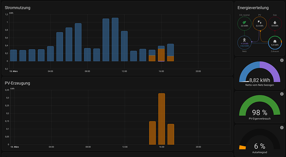The width and height of the screenshot is (286, 157).
Task: Click the PV-Erzeugung card heading
Action: coord(17,83)
